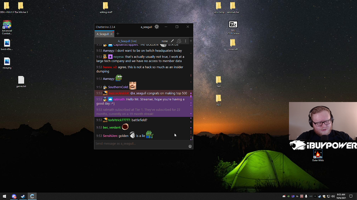Add a new split with plus icon
Image resolution: width=357 pixels, height=200 pixels.
191,41
